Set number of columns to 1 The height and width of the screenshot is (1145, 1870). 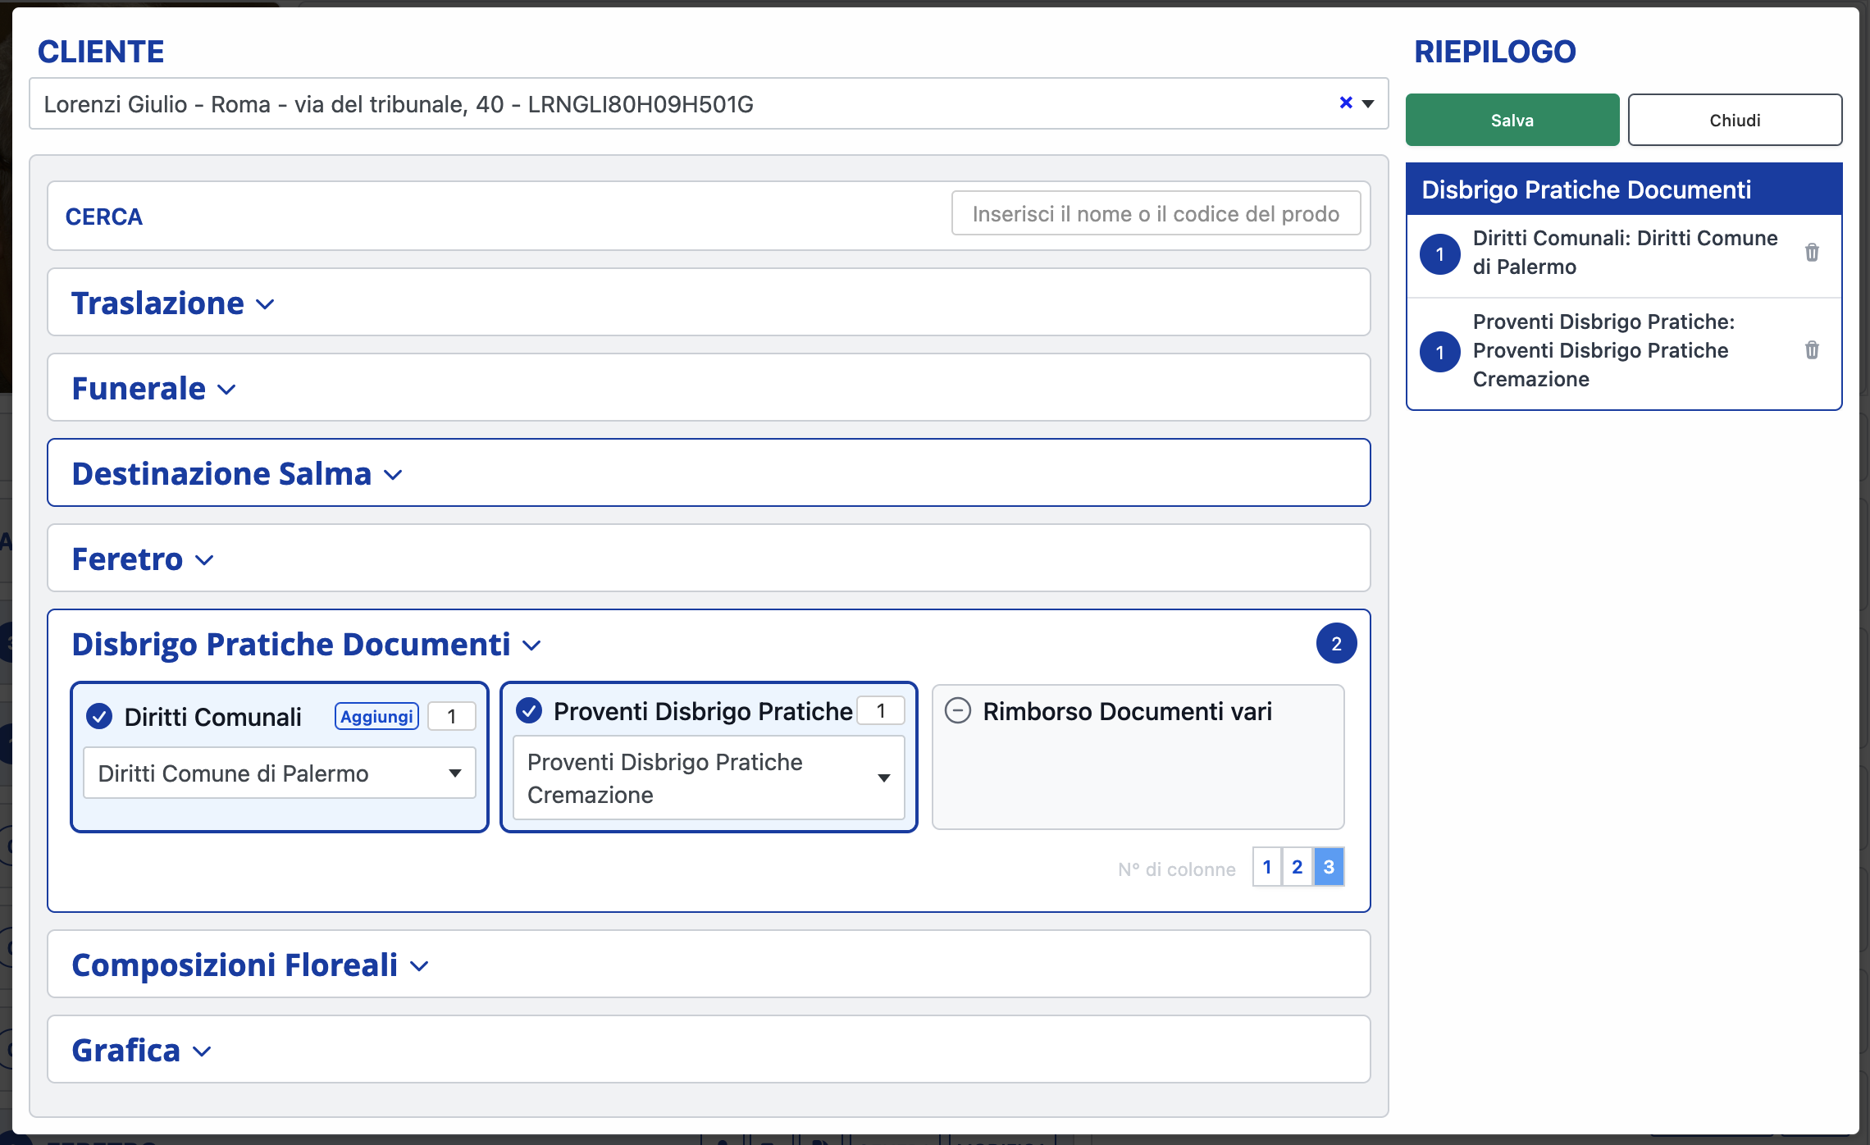click(x=1266, y=867)
